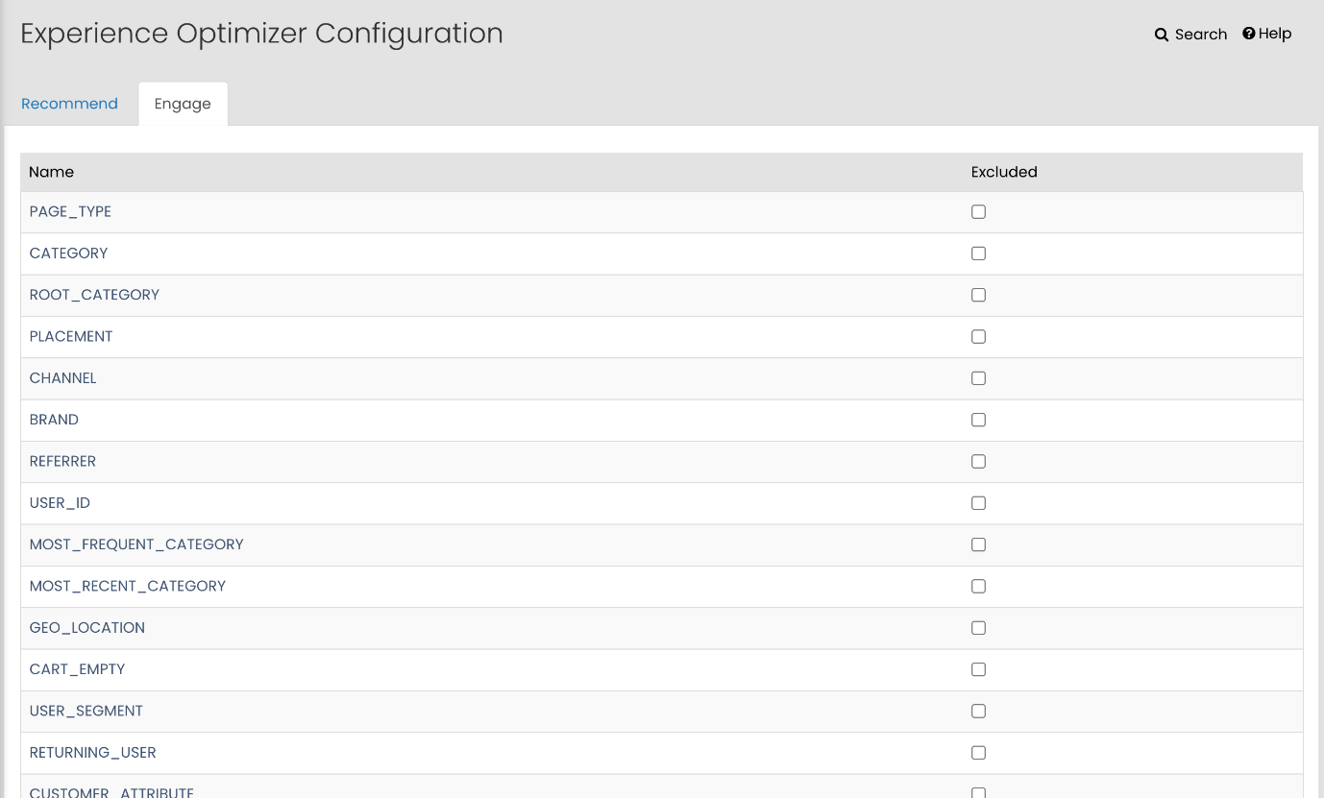
Task: Exclude RETURNING_USER using its checkbox
Action: tap(978, 753)
